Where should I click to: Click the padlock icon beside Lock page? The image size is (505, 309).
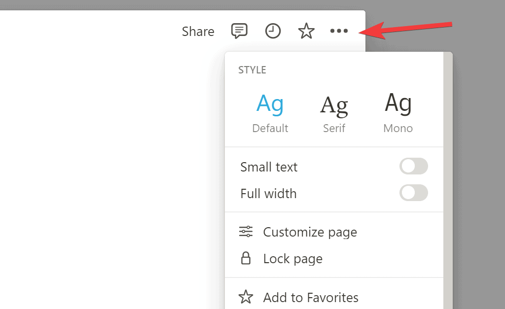tap(246, 258)
